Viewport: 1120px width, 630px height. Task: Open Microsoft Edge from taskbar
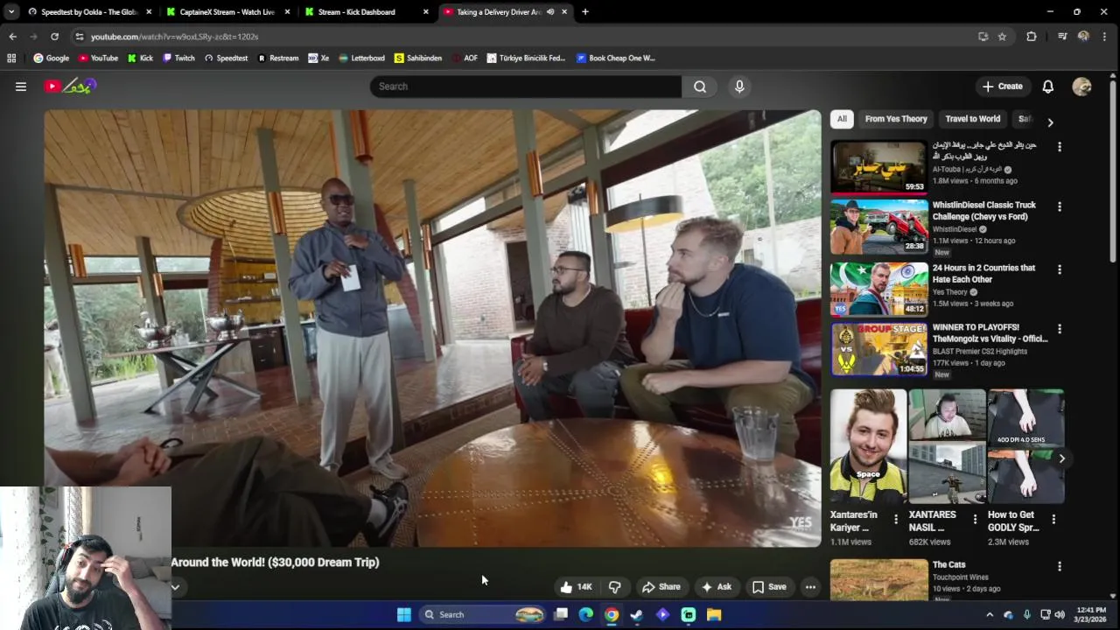click(585, 614)
